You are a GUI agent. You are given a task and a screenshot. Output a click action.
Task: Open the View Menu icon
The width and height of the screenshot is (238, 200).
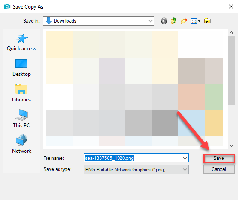(x=194, y=21)
